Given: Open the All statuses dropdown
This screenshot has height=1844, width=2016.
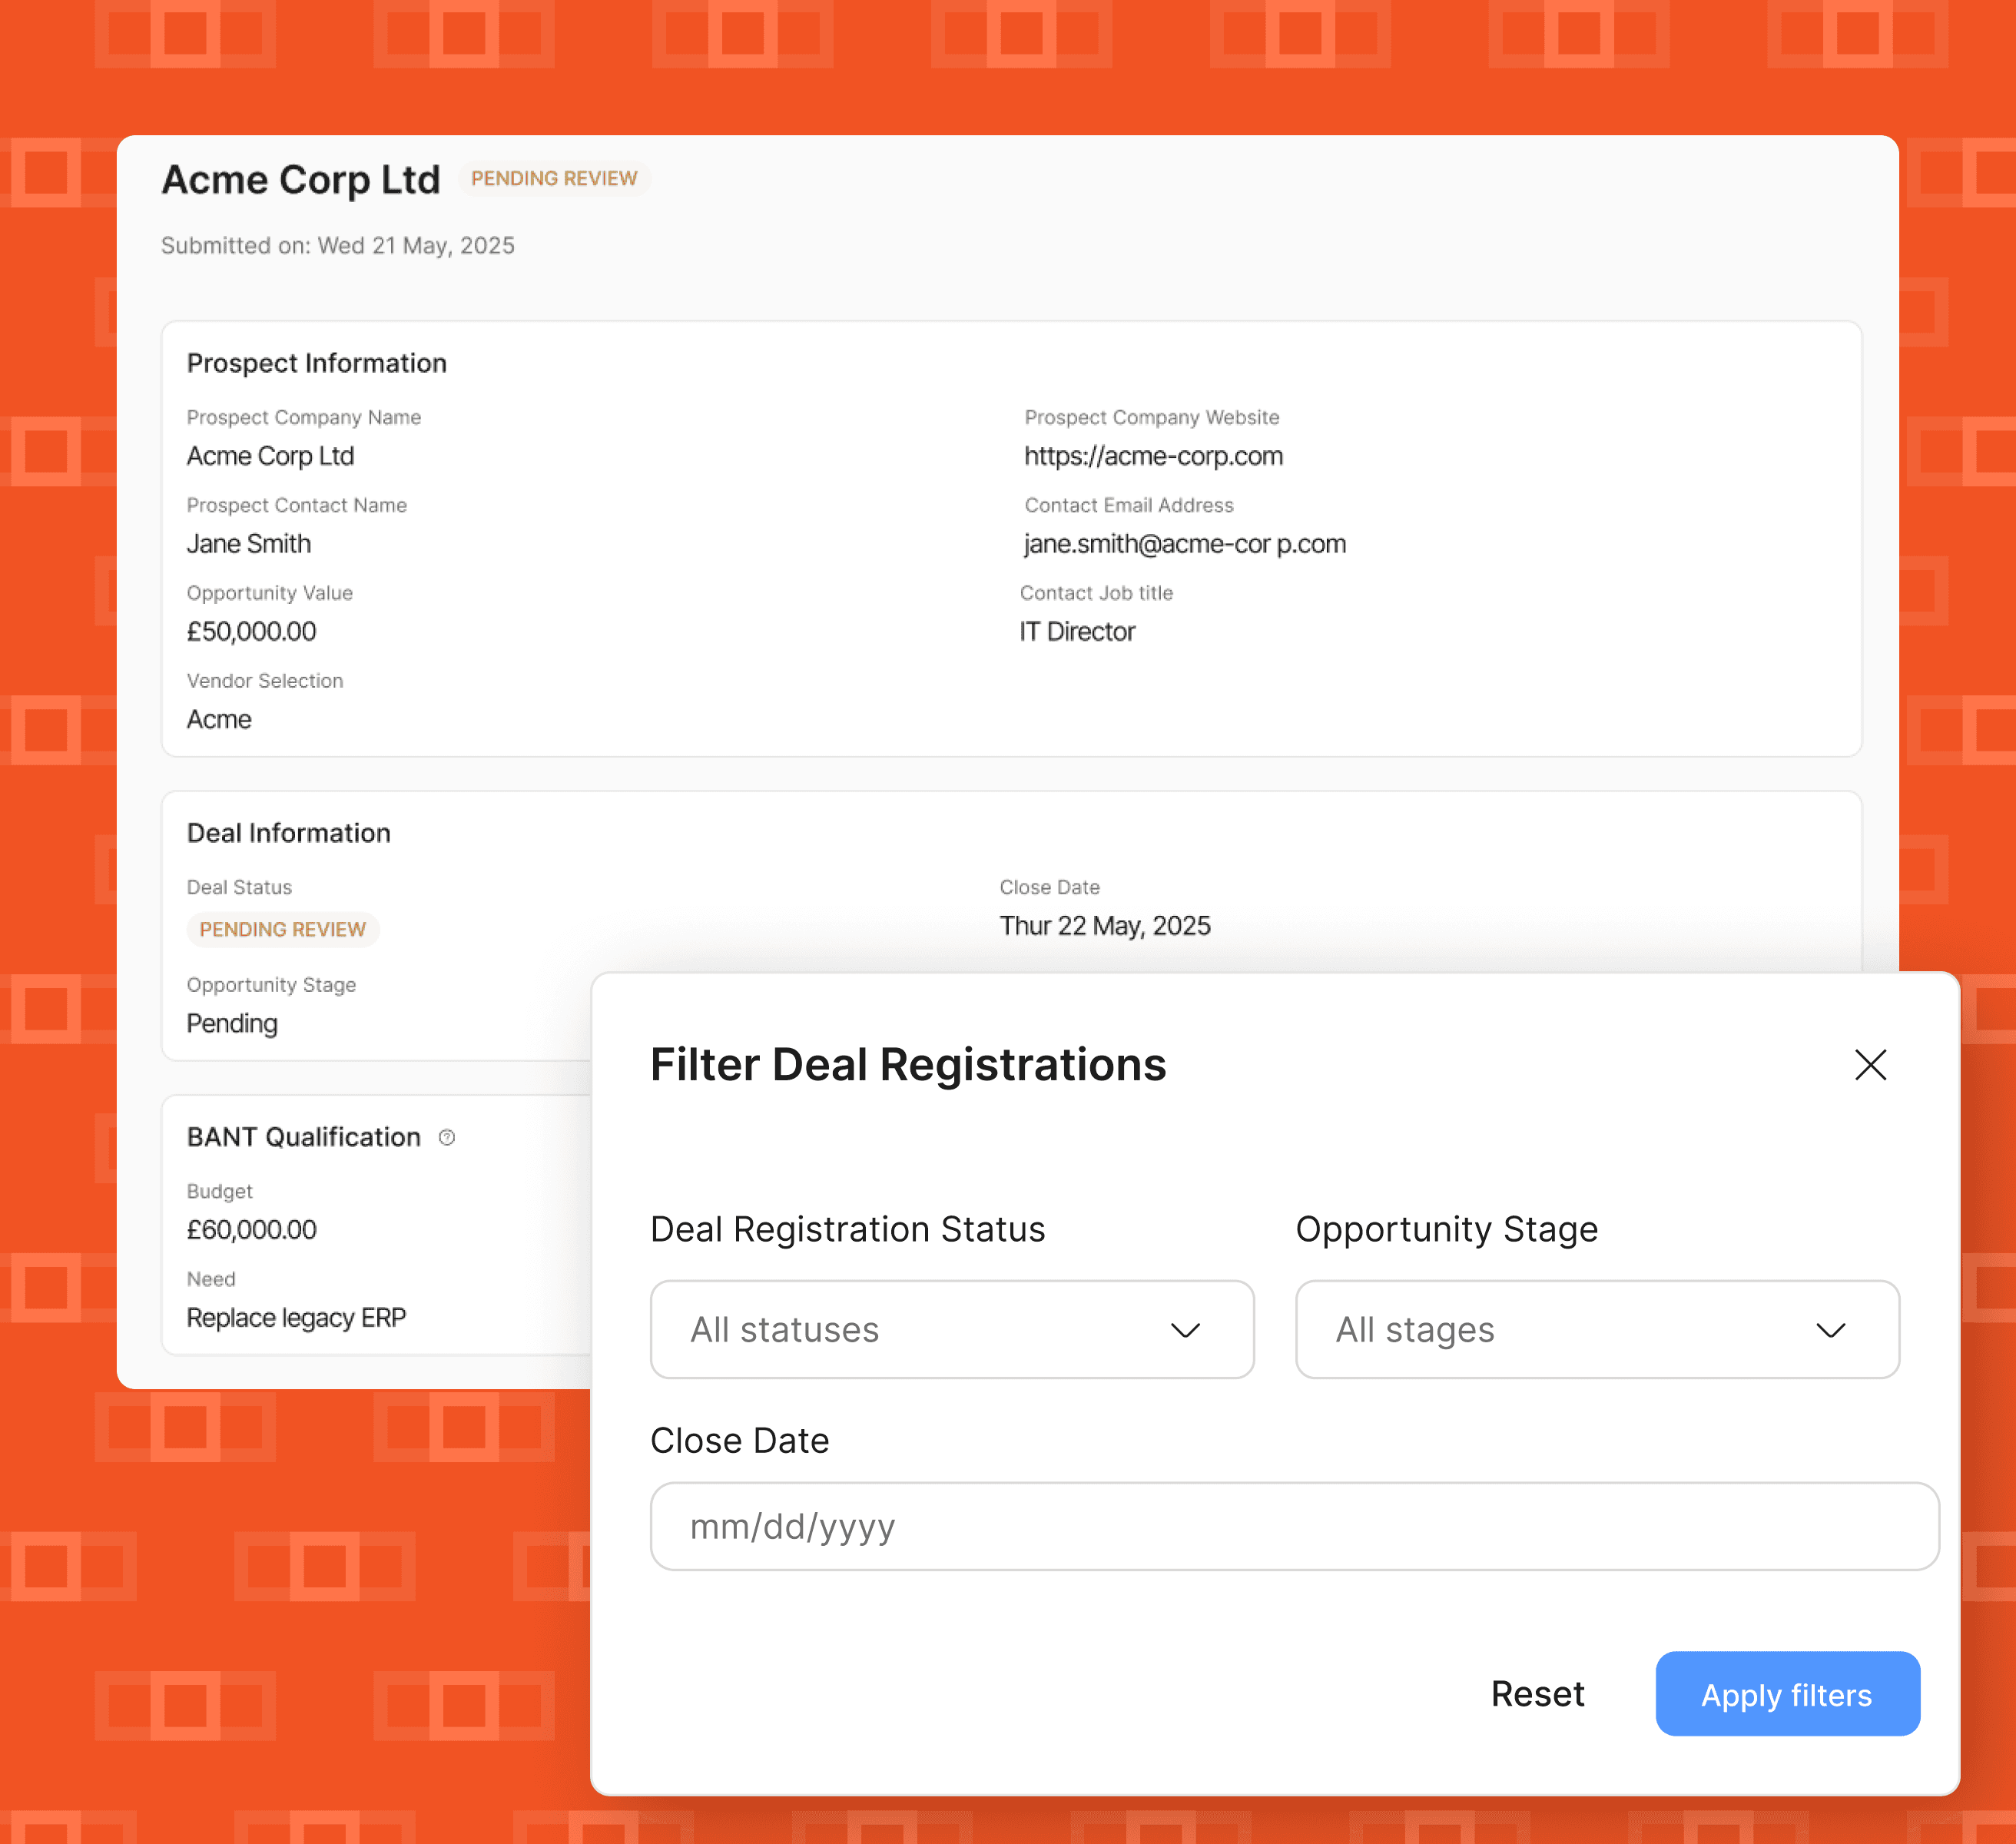Looking at the screenshot, I should point(951,1329).
